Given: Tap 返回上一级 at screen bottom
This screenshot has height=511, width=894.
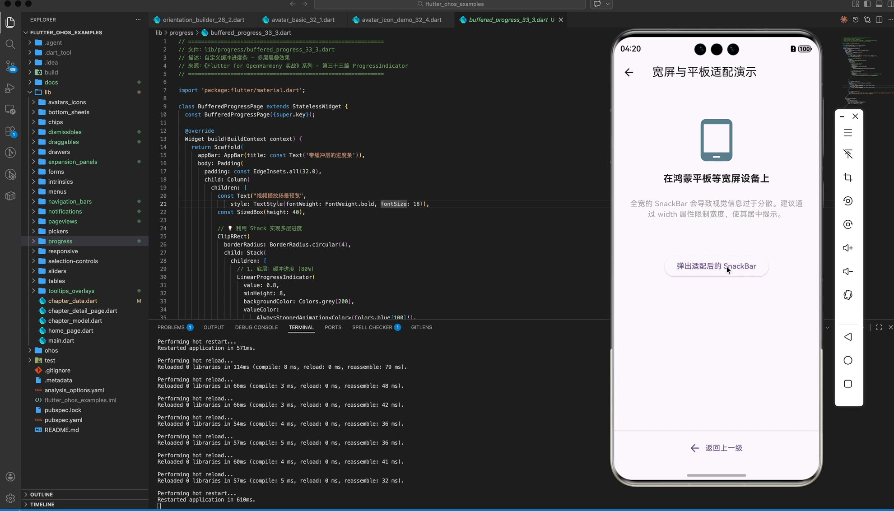Looking at the screenshot, I should tap(716, 448).
